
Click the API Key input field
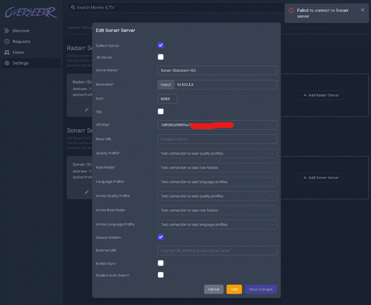pyautogui.click(x=217, y=125)
